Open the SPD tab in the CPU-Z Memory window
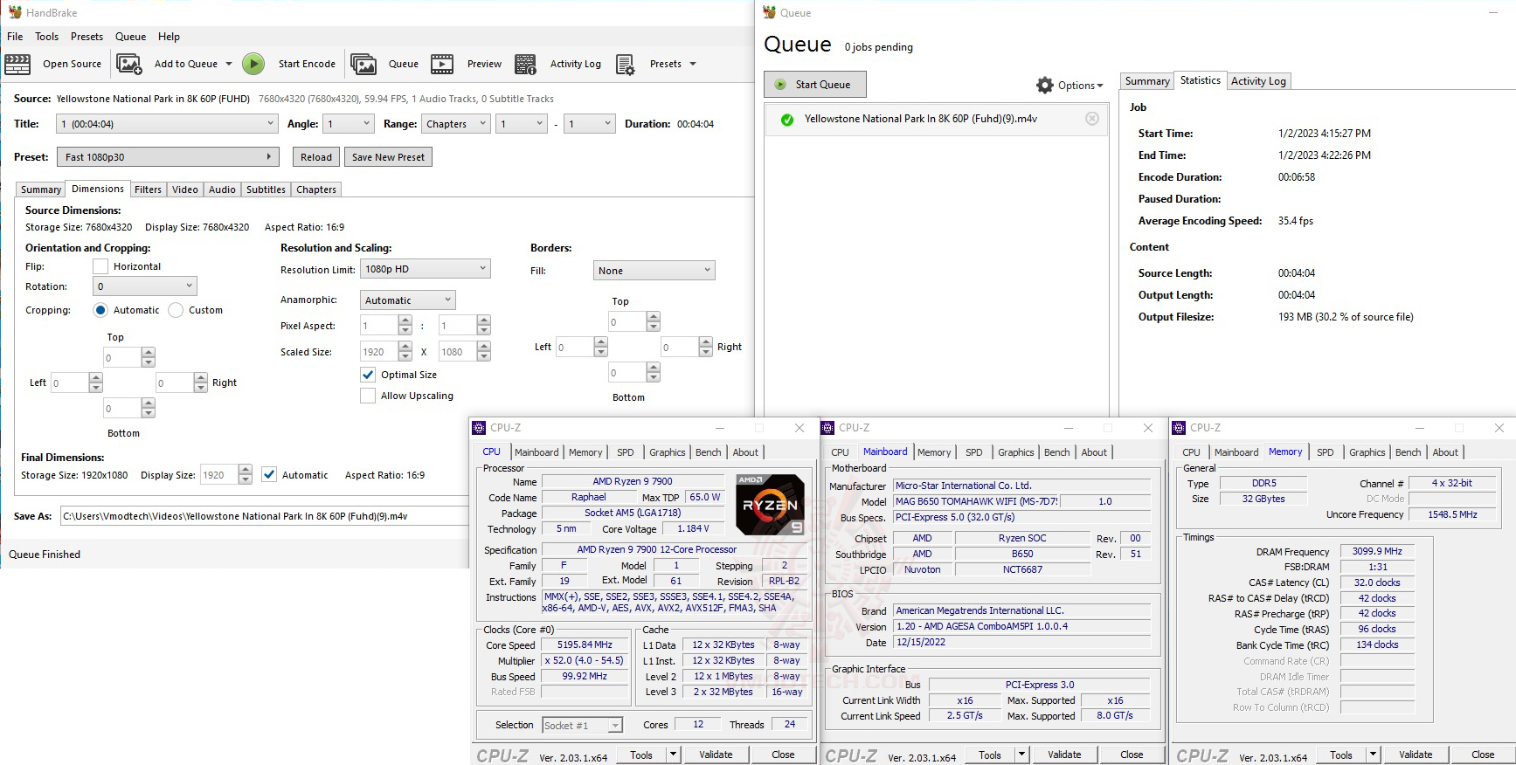The width and height of the screenshot is (1516, 765). pyautogui.click(x=1326, y=452)
